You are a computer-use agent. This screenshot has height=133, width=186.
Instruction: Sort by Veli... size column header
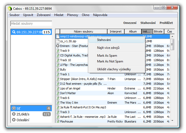tap(147, 31)
